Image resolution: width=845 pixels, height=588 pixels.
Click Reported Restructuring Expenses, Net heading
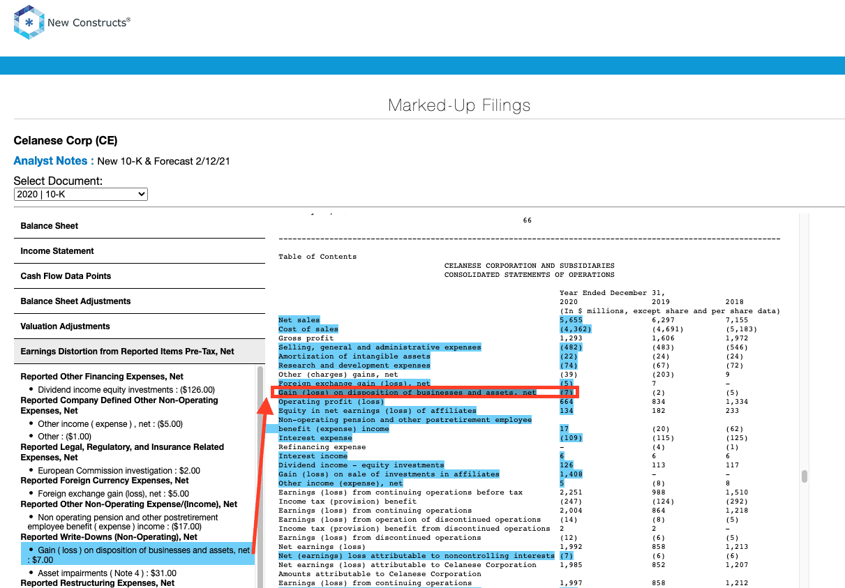[98, 583]
